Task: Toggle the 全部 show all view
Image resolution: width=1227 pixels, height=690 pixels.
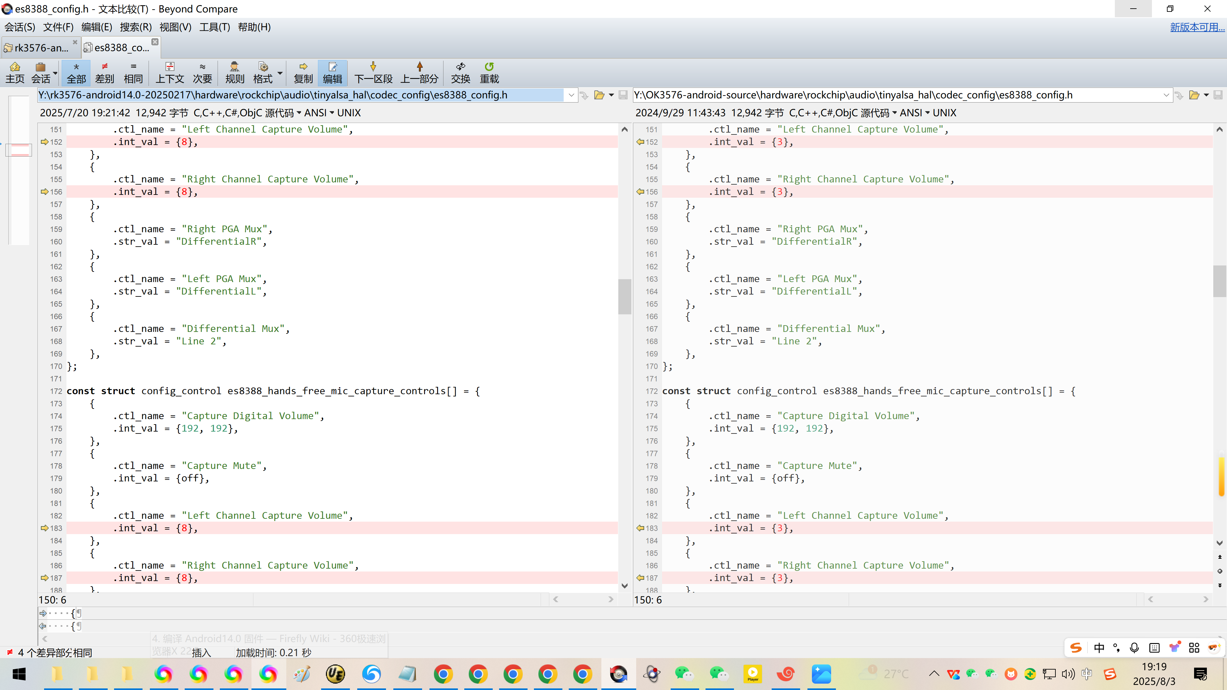Action: click(x=76, y=73)
